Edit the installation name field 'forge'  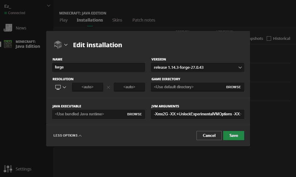pos(99,67)
